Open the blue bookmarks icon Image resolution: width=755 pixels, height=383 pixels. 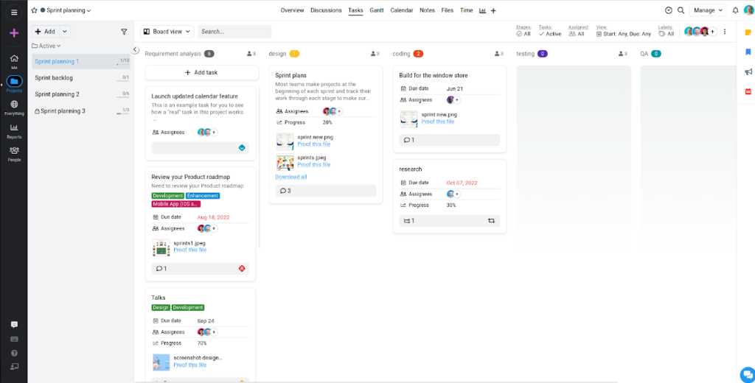[748, 52]
